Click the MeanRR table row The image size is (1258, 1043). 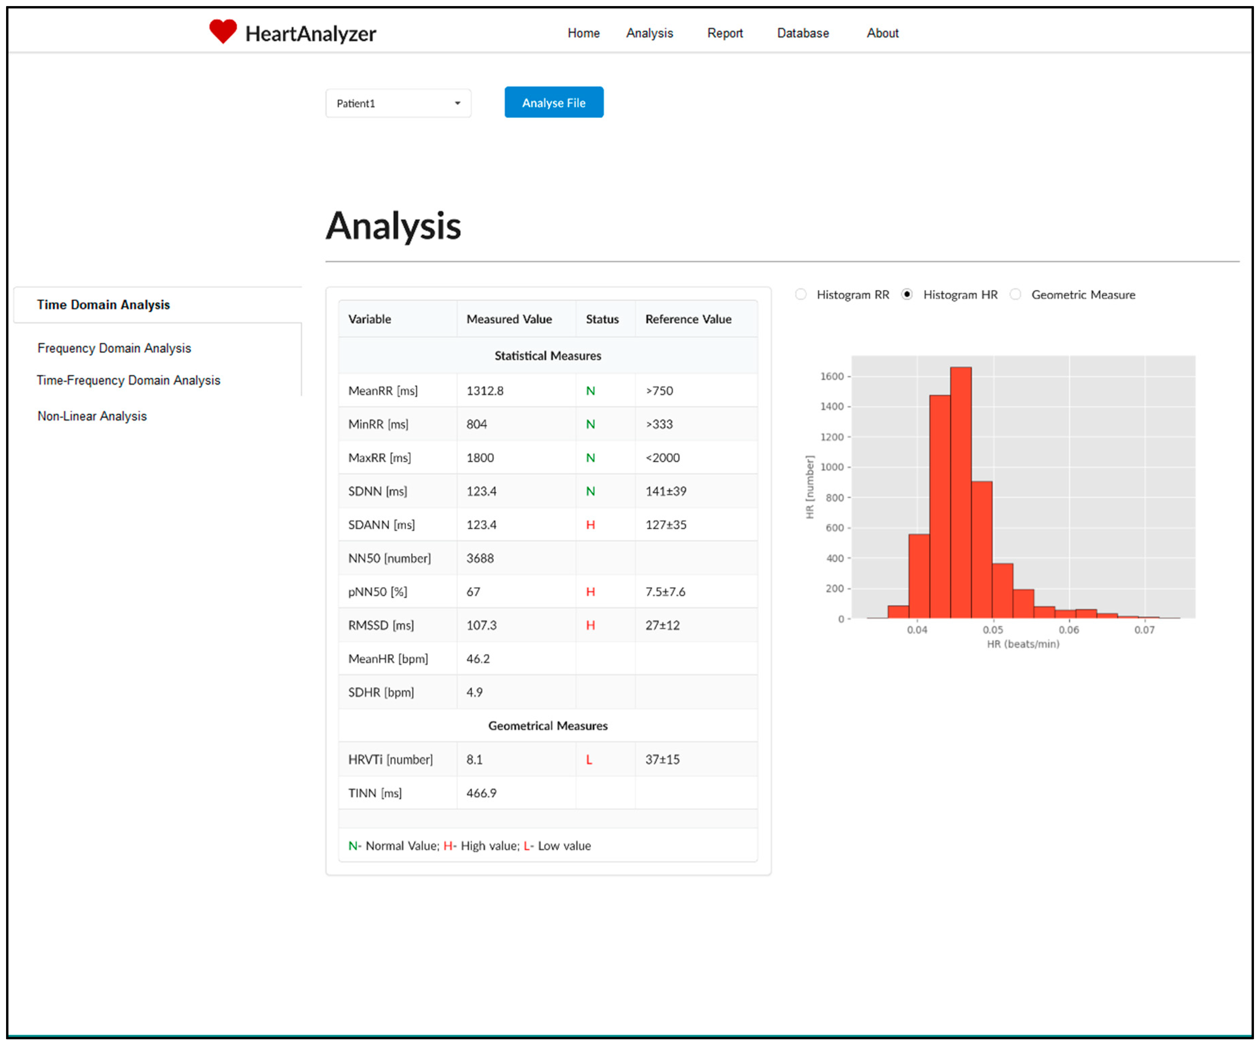pos(547,391)
